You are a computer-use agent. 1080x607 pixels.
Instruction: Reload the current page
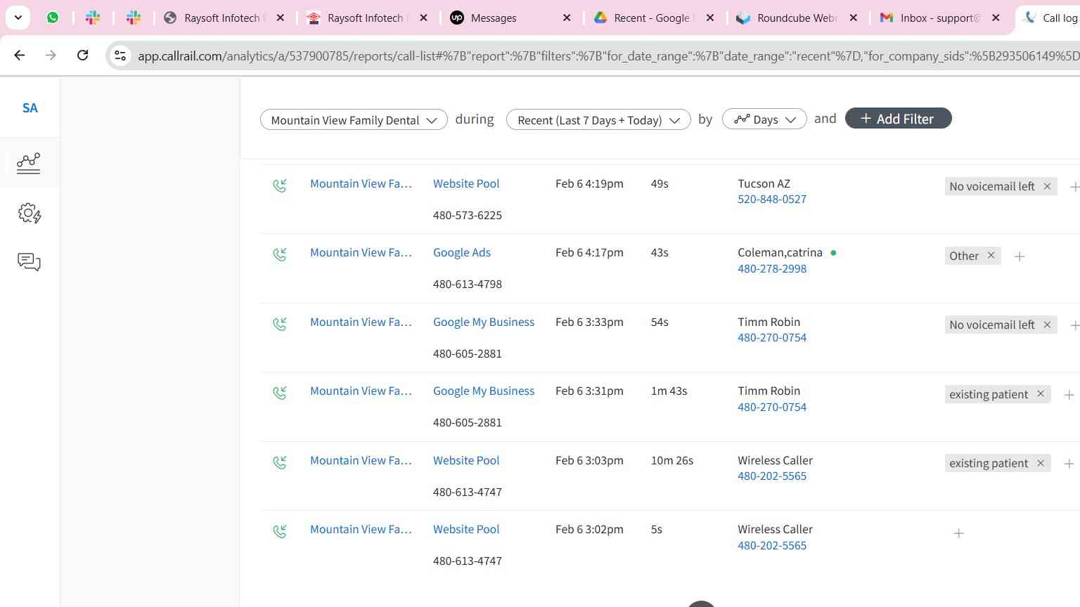[82, 55]
